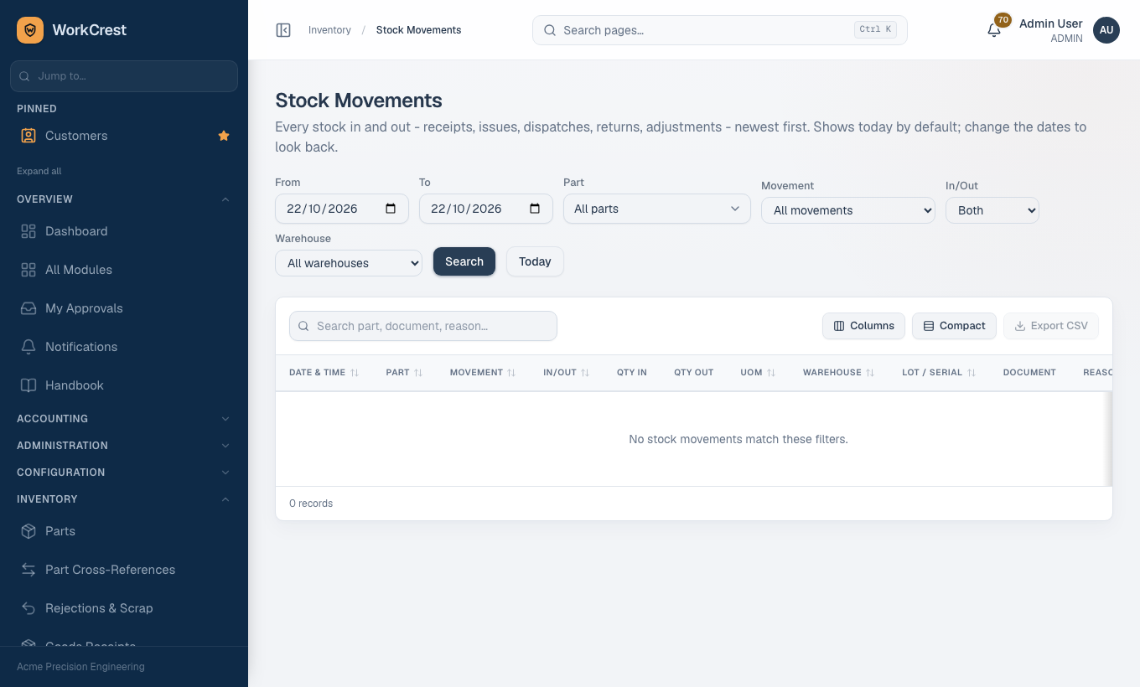Open the Warehouse filter dropdown

click(x=349, y=263)
